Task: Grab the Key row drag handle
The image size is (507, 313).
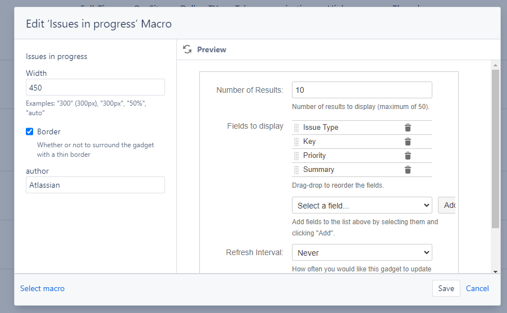Action: 296,142
